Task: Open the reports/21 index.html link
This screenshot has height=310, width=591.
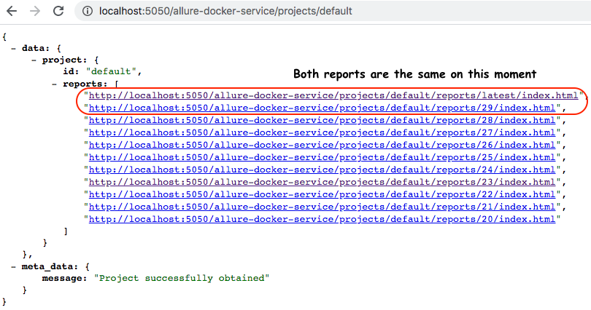Action: [322, 207]
